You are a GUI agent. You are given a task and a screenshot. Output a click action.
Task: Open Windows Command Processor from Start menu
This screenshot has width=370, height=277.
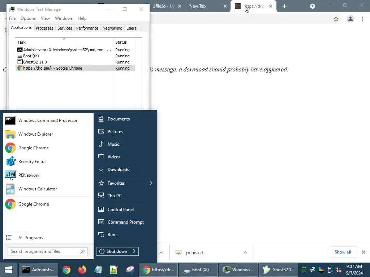pos(48,120)
